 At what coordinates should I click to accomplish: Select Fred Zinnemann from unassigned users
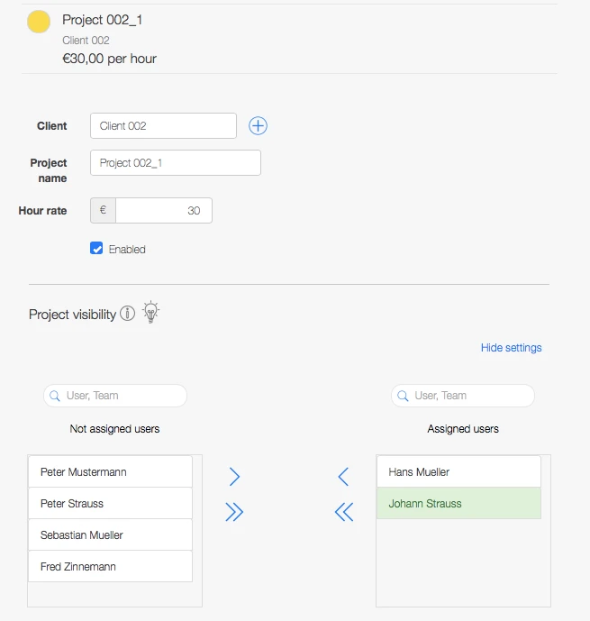(x=110, y=567)
